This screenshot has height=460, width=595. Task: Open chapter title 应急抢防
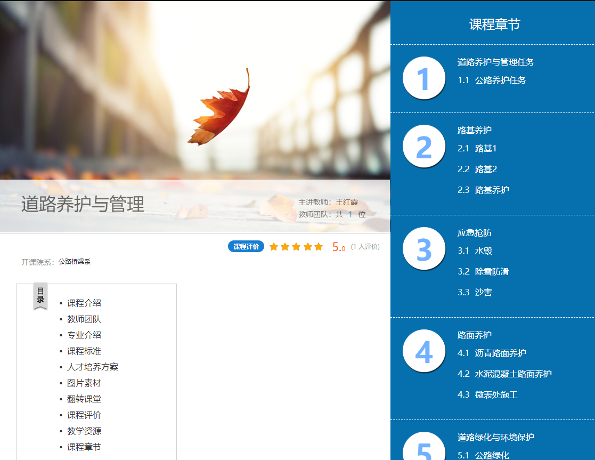(474, 233)
